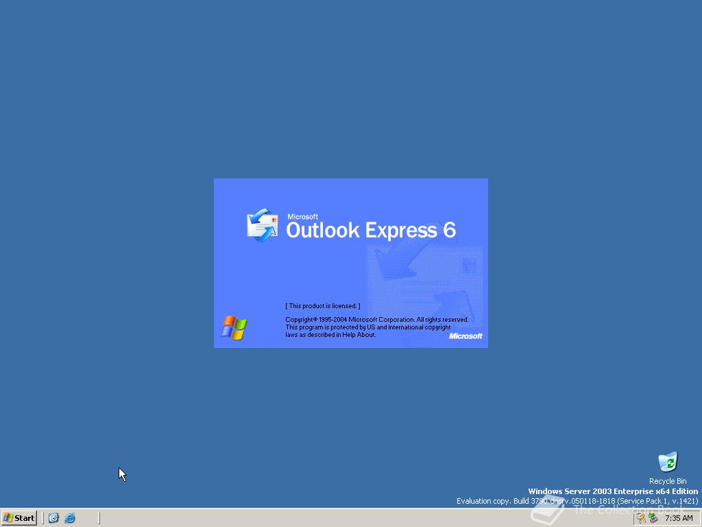
Task: Select the Recycle Bin desktop icon
Action: point(668,468)
